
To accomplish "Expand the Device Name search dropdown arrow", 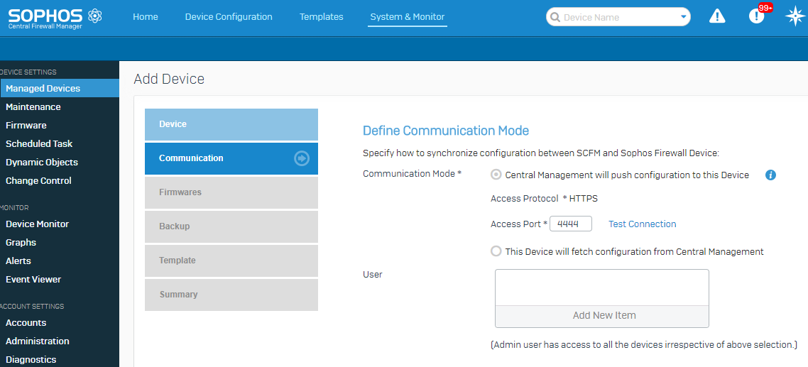I will coord(683,17).
